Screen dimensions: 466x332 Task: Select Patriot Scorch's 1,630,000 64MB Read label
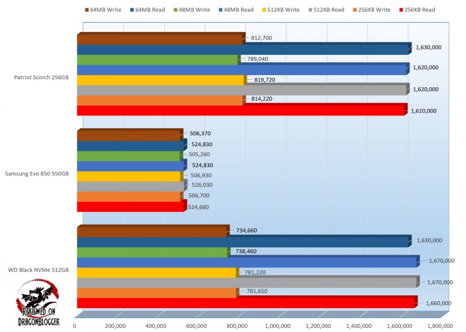tap(428, 47)
